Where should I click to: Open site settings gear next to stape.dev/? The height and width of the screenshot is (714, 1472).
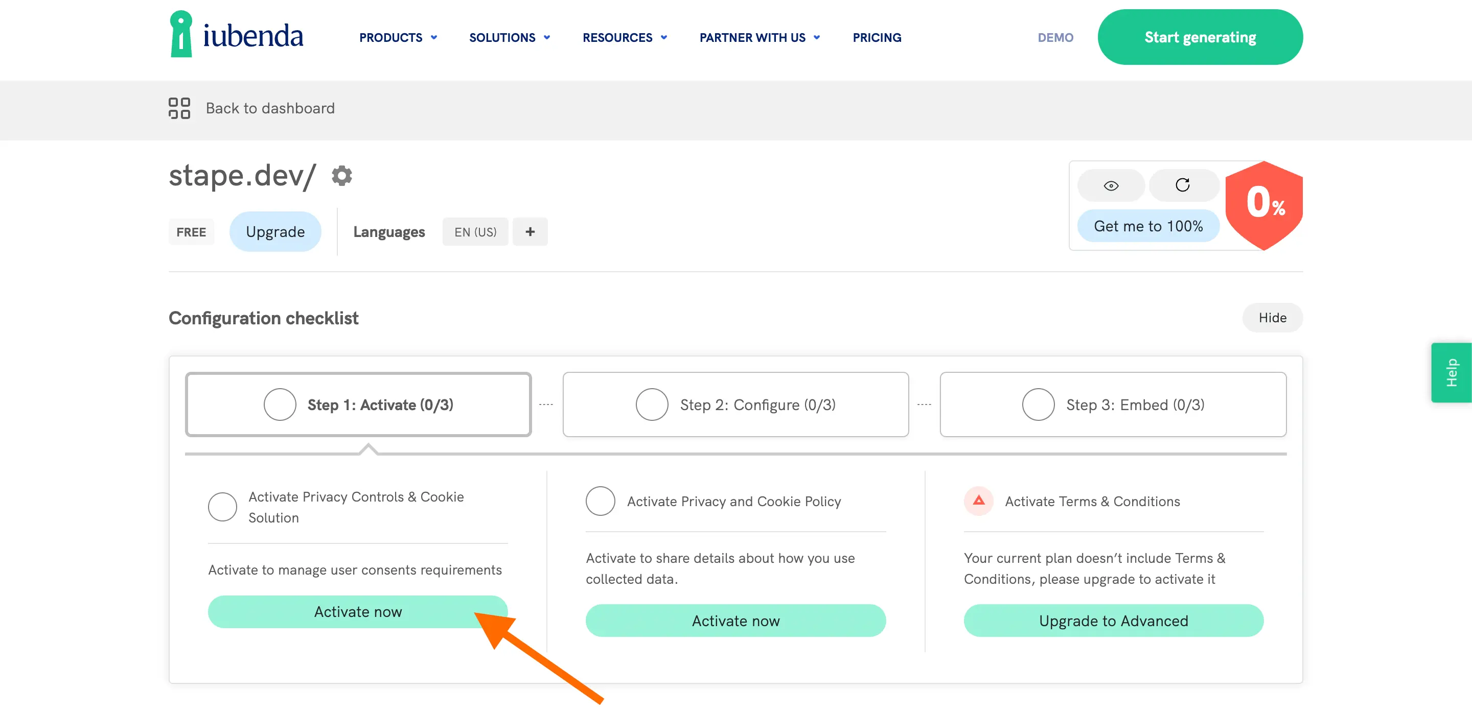tap(342, 175)
